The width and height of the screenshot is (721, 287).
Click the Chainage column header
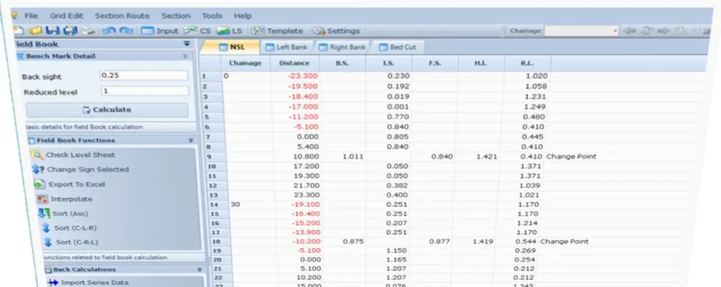click(246, 63)
